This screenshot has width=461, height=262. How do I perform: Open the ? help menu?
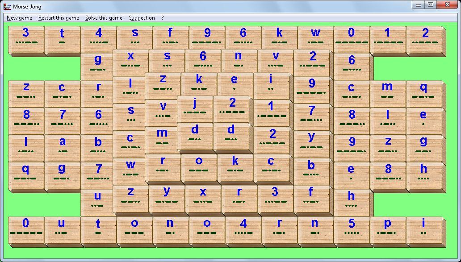(x=163, y=18)
